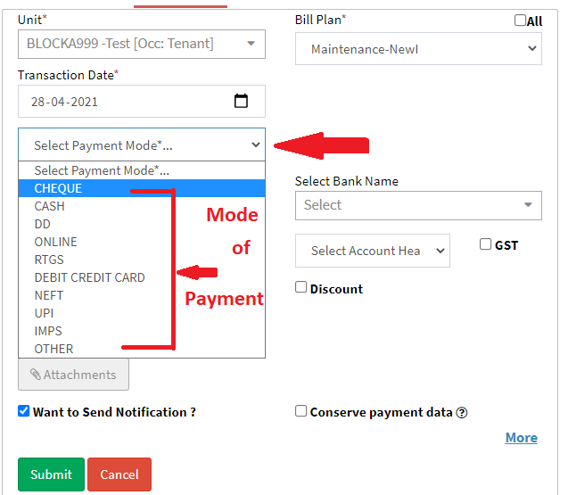Tick the All checkbox
Viewport: 568px width, 495px height.
coord(520,21)
